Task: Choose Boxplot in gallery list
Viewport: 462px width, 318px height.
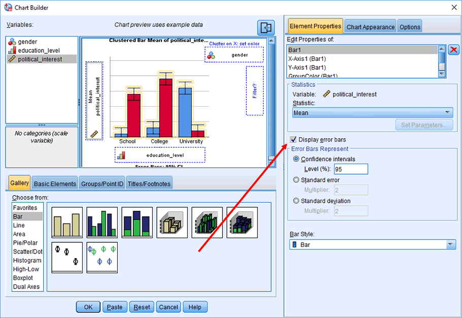Action: click(x=27, y=278)
